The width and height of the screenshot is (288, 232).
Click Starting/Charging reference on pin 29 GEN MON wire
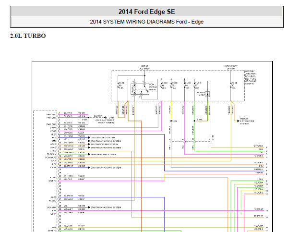pyautogui.click(x=106, y=208)
